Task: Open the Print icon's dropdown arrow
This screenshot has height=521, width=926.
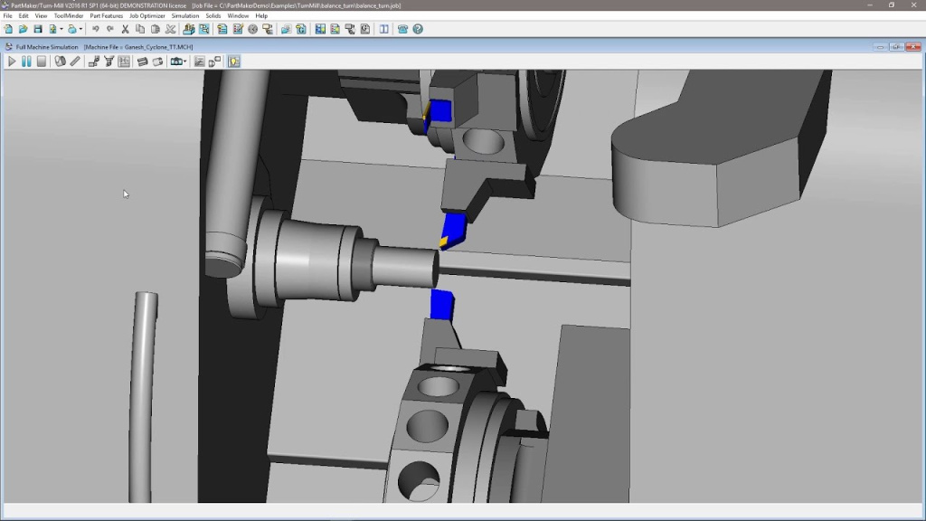Action: [80, 29]
